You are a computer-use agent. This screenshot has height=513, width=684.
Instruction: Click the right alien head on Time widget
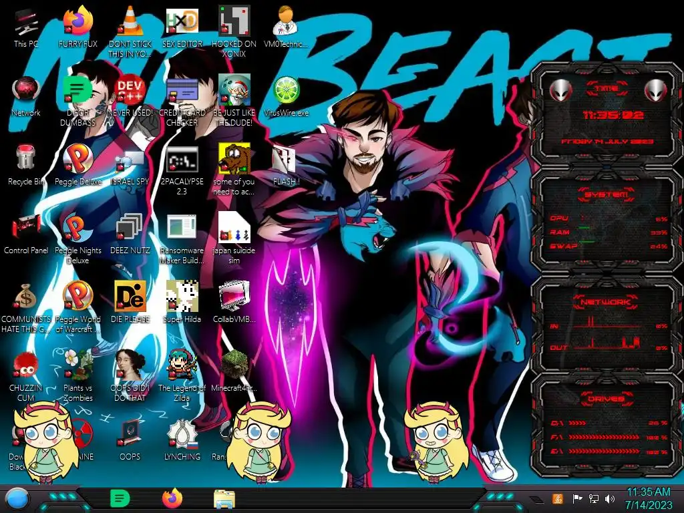656,90
